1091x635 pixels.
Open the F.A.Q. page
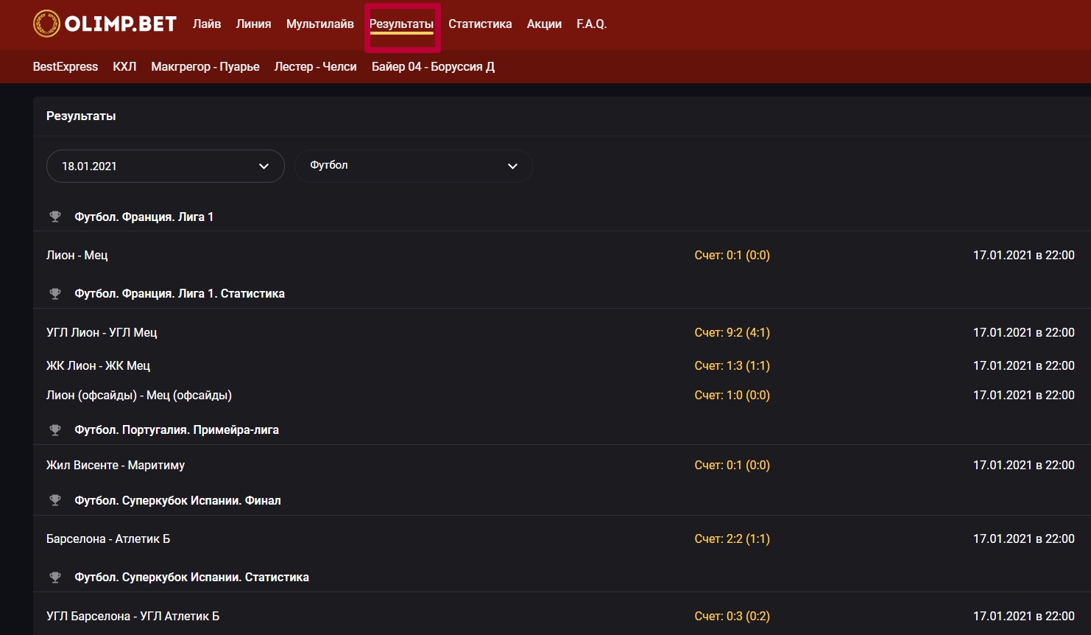click(591, 24)
